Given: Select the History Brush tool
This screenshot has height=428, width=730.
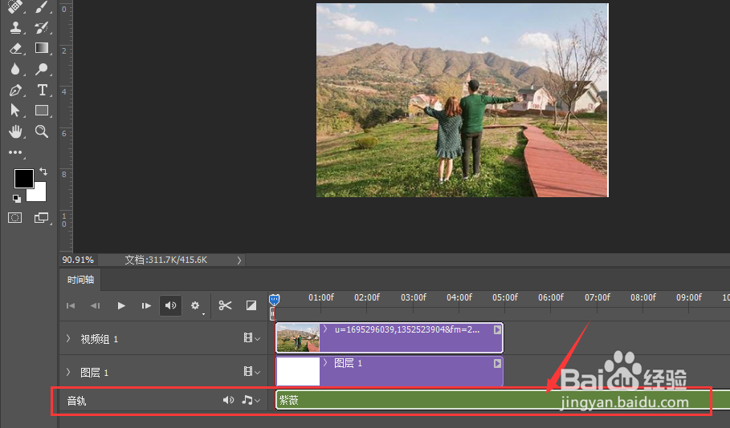Looking at the screenshot, I should pos(42,27).
